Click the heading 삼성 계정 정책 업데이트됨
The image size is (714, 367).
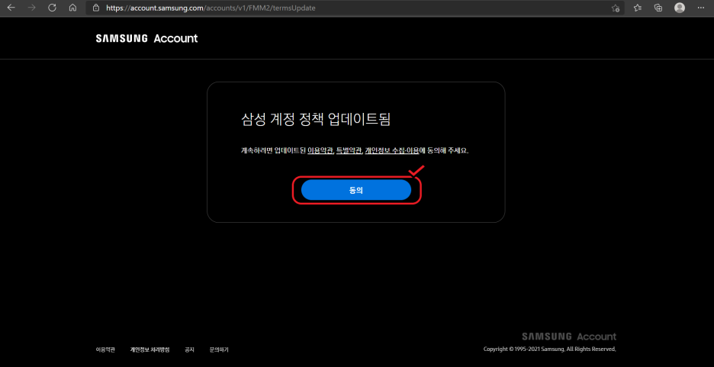316,119
